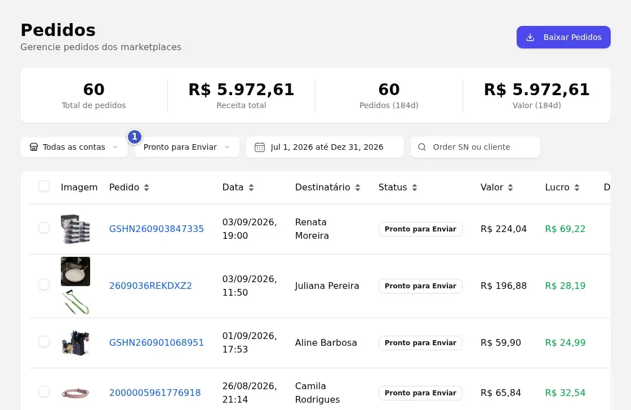Sort by Valor column arrows
631x410 pixels.
click(510, 188)
